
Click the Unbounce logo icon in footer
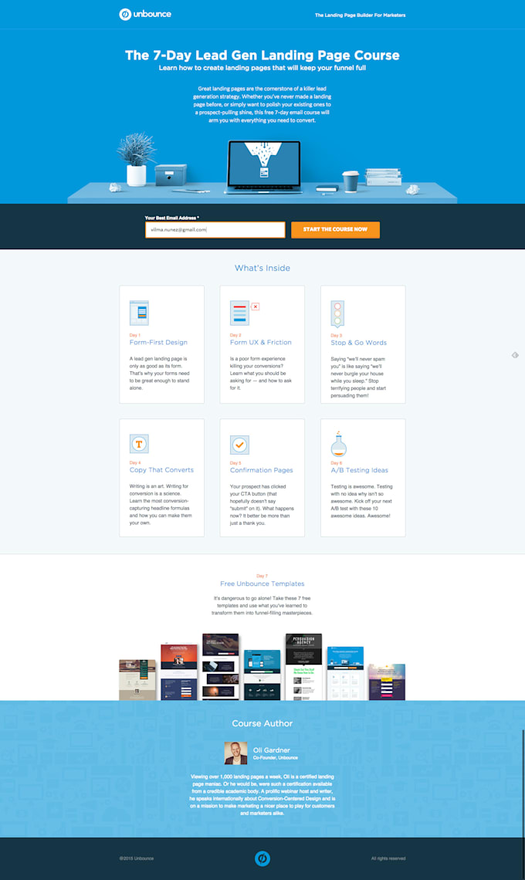click(262, 858)
